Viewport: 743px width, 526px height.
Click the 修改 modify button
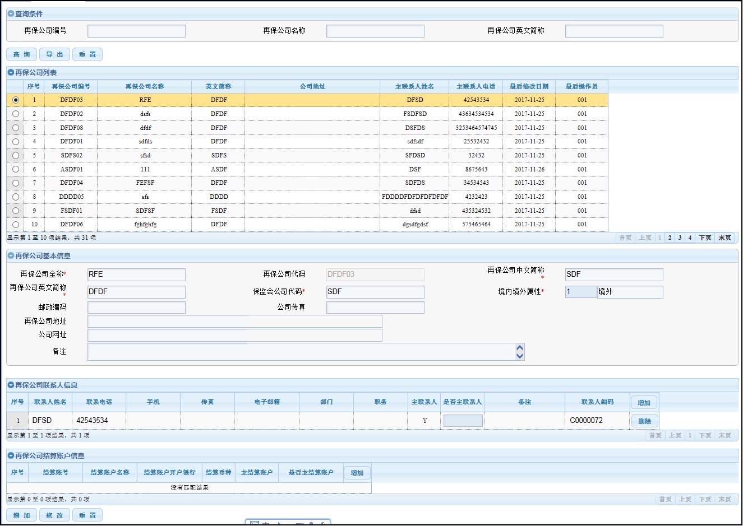pos(55,515)
